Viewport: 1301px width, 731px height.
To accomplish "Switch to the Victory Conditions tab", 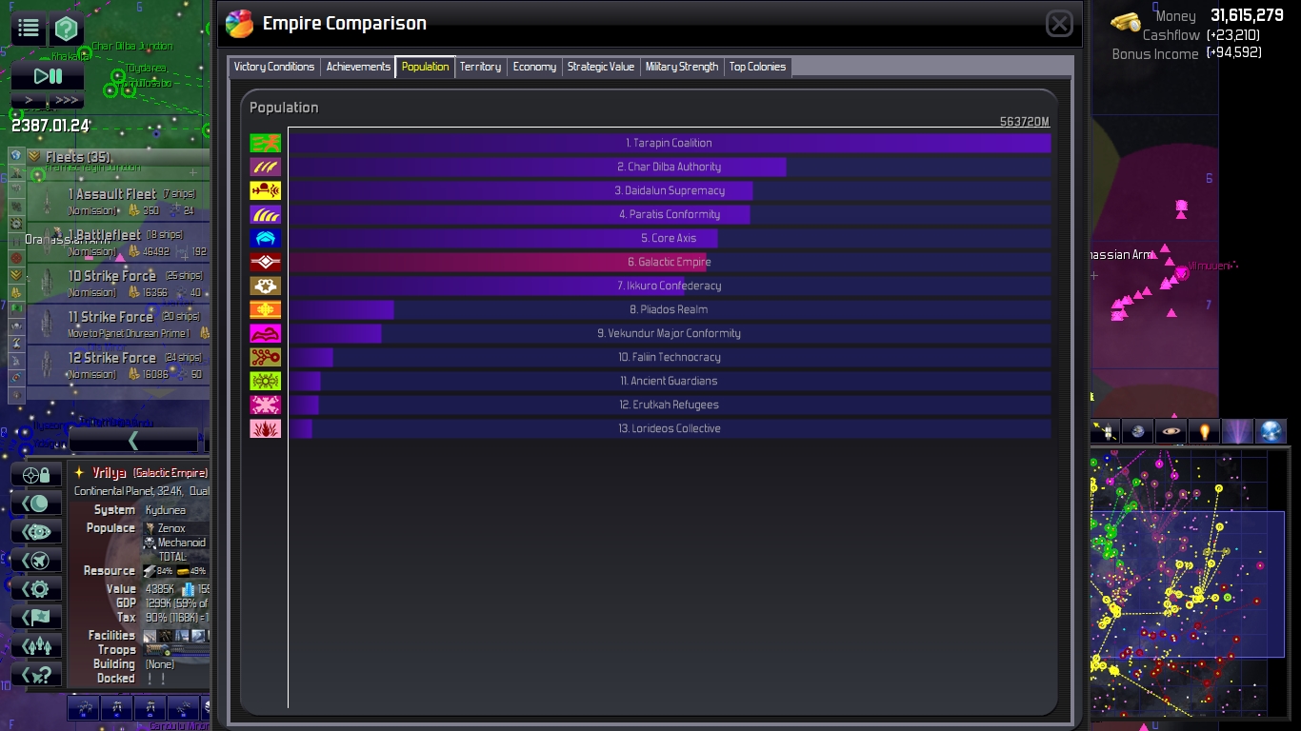I will [x=274, y=67].
